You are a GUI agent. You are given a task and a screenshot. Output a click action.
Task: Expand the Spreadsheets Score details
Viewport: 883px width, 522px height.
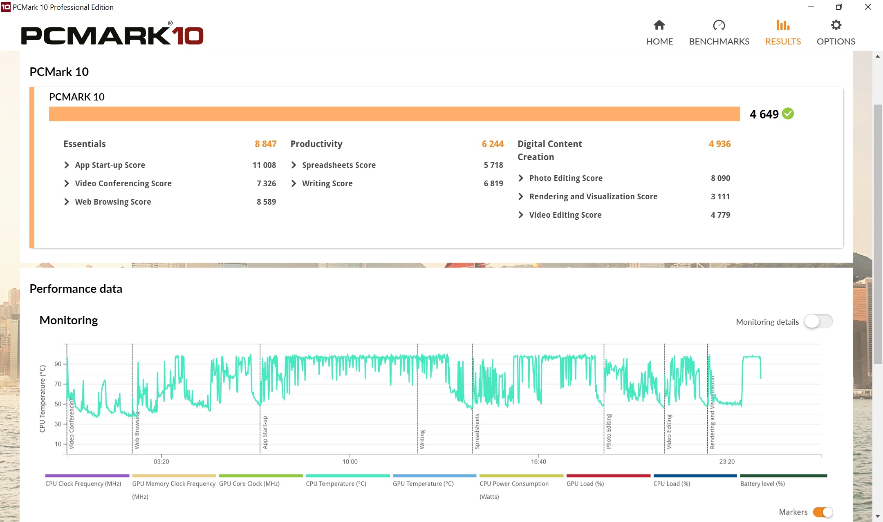coord(294,165)
